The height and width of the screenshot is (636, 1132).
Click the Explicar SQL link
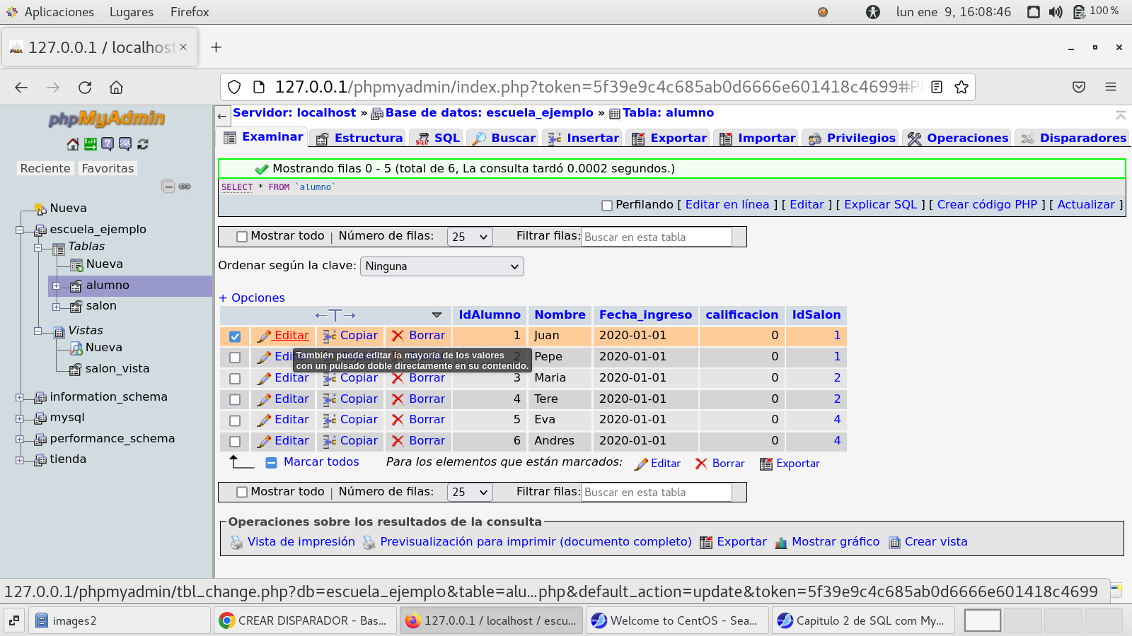click(880, 205)
